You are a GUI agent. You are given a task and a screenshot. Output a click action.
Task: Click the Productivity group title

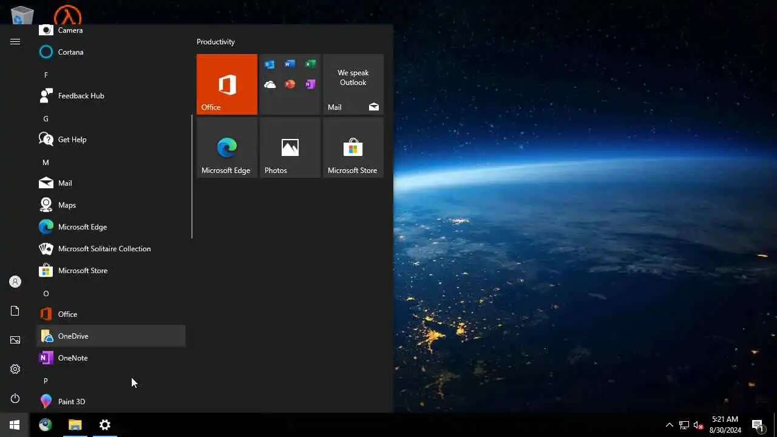coord(215,42)
